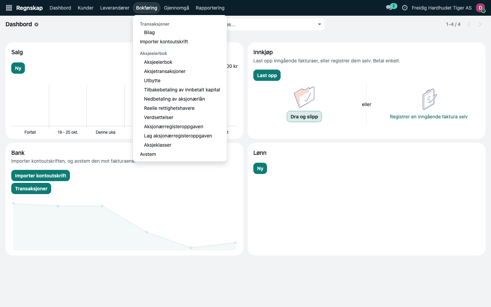
Task: Expand the search options dropdown arrow
Action: (x=319, y=24)
